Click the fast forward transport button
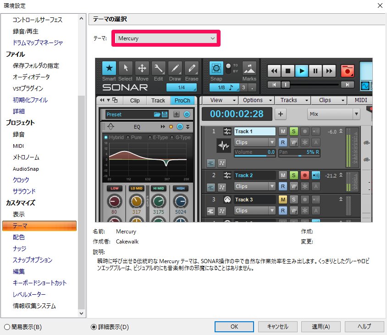Image resolution: width=387 pixels, height=335 pixels. point(329,71)
